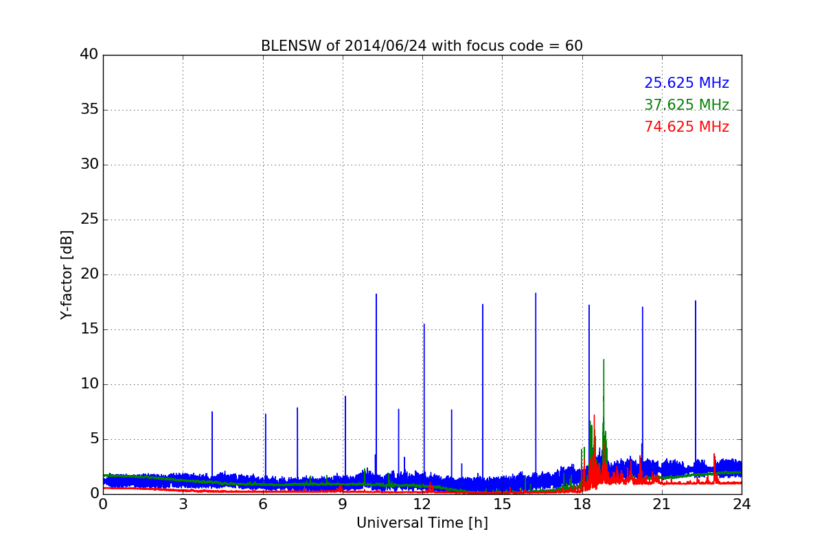Click the 'Y-factor [dB]' axis label
Viewport: 824px width, 549px height.
point(67,274)
